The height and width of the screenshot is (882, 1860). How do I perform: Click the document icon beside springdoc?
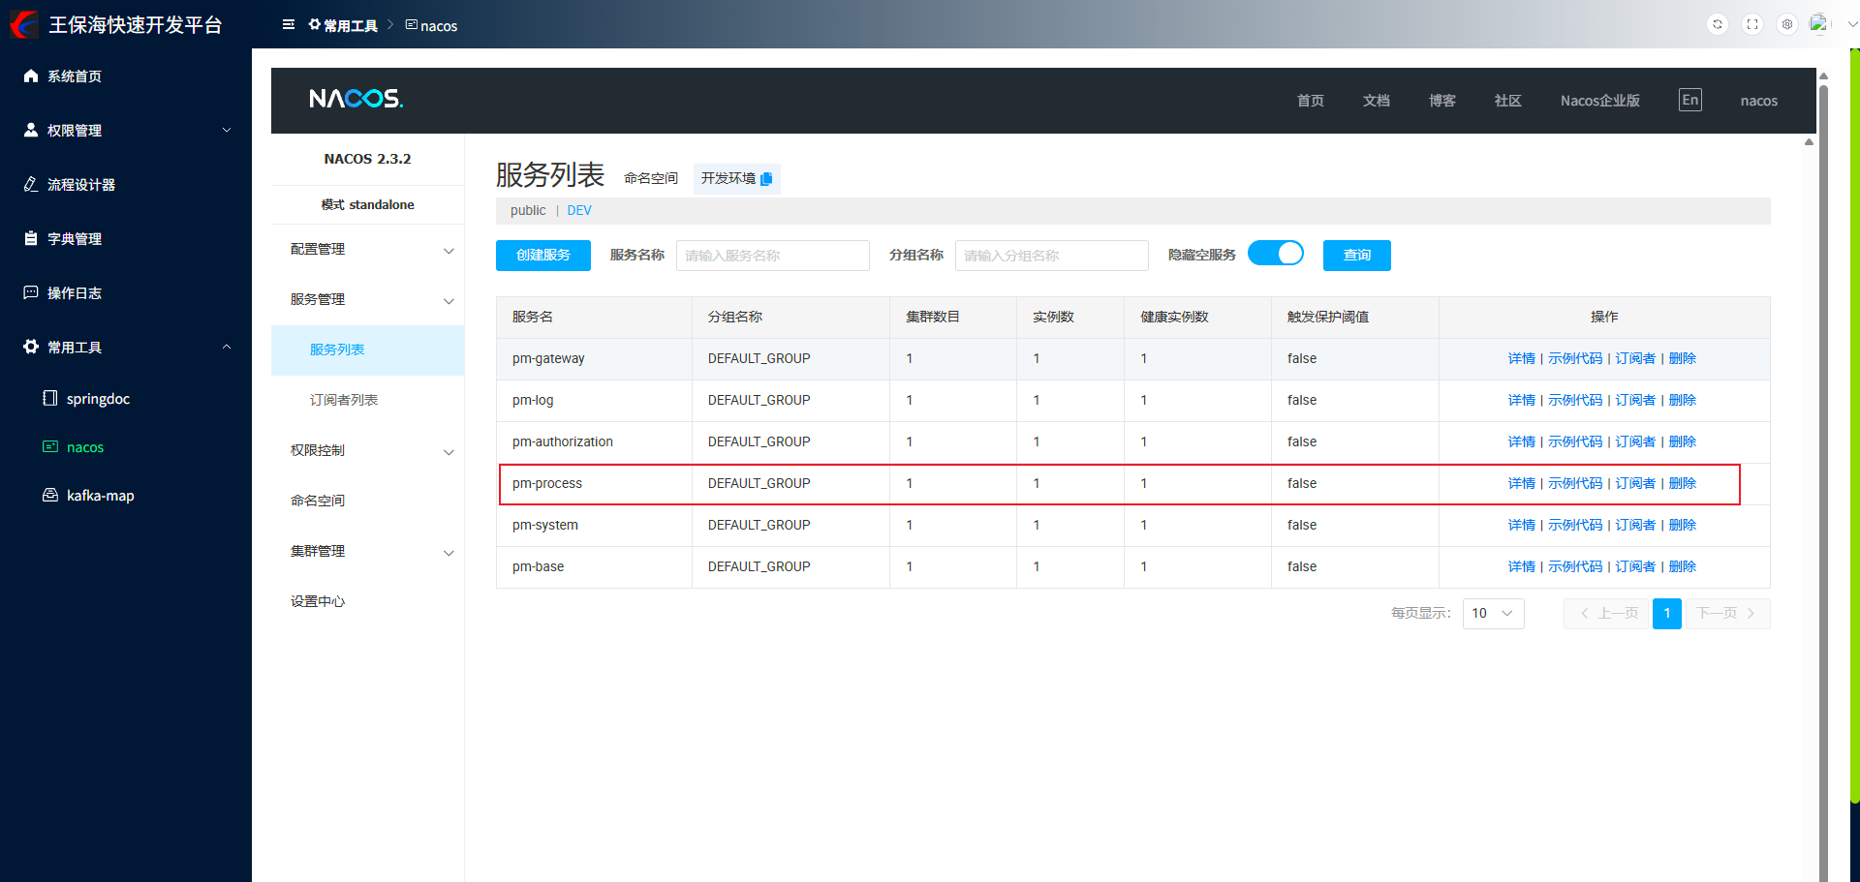tap(50, 398)
